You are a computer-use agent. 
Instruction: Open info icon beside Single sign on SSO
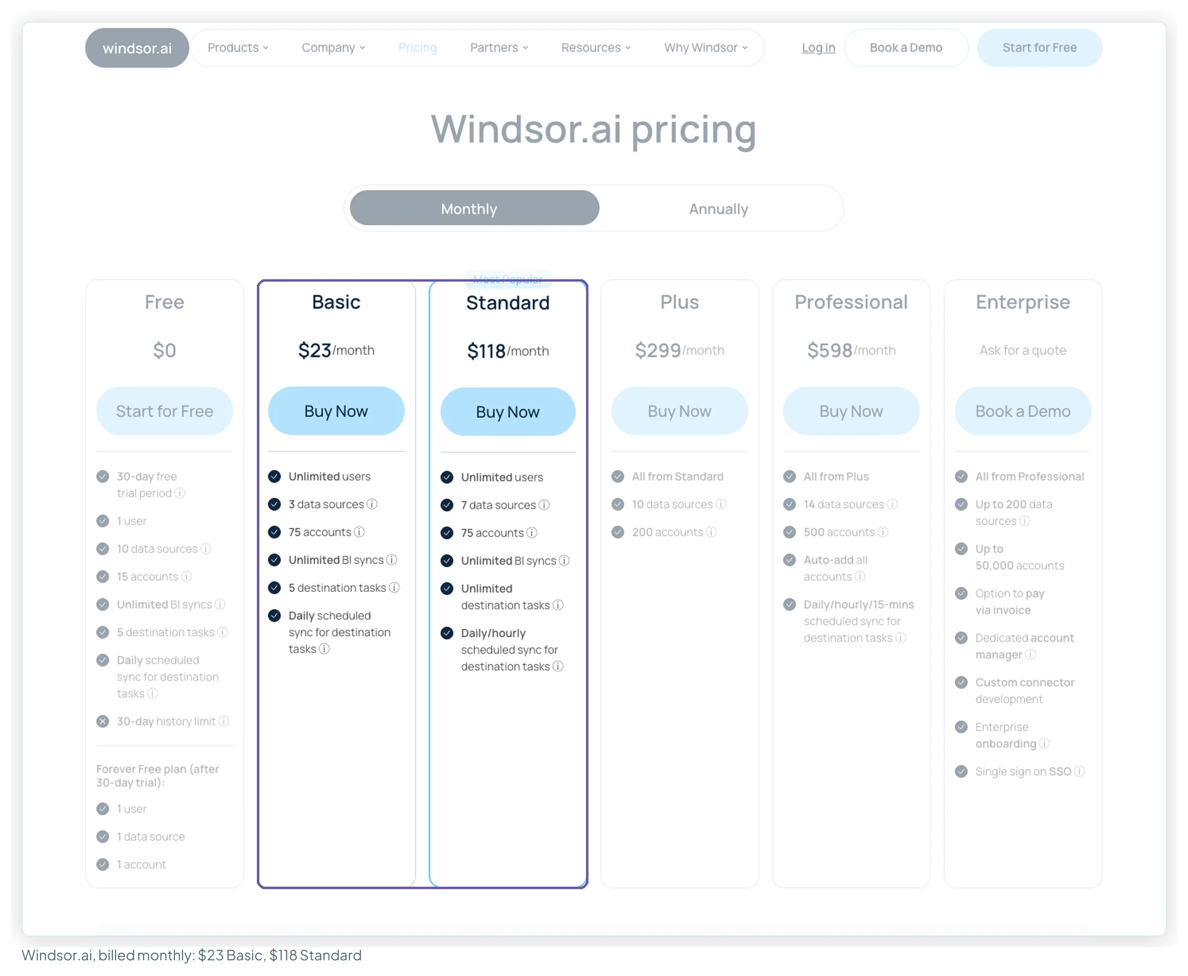point(1079,771)
